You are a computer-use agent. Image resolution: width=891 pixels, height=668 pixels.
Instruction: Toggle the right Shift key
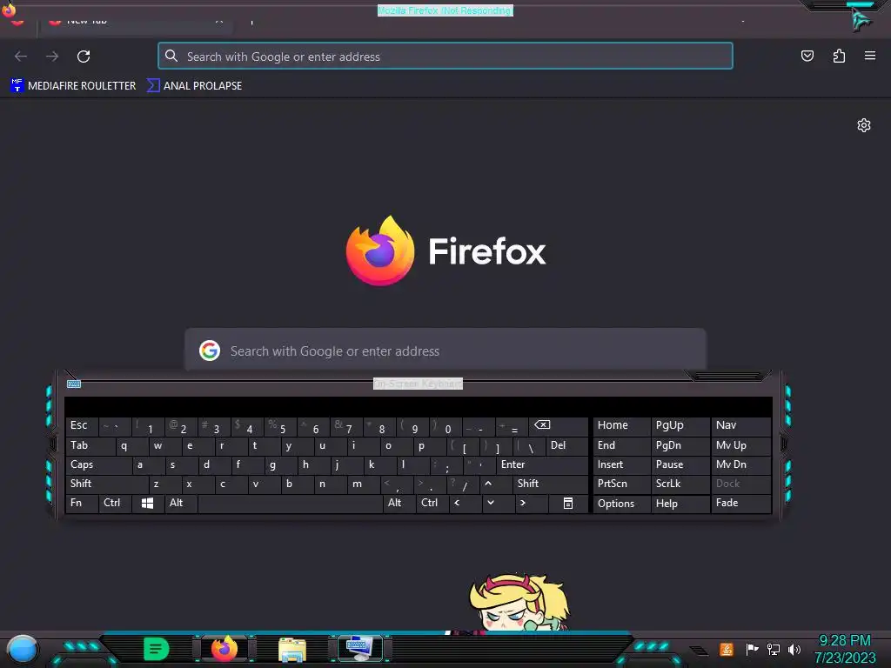click(550, 484)
